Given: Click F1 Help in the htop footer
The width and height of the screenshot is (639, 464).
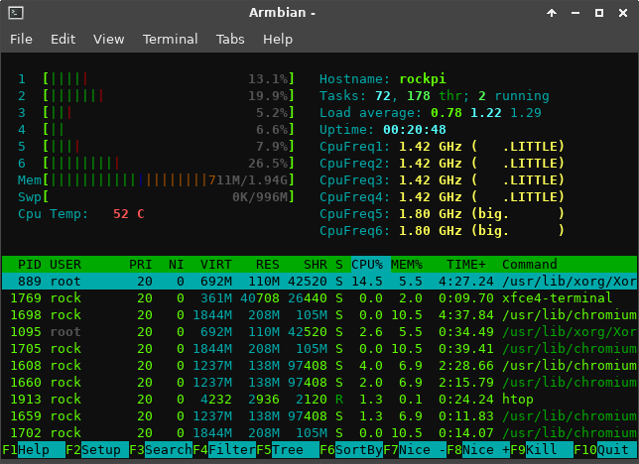Looking at the screenshot, I should pos(34,450).
